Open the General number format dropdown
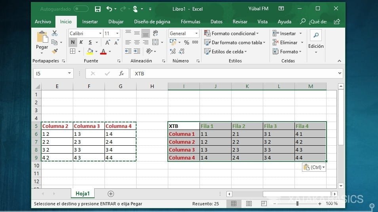Viewport: 378px width, 212px height. [196, 34]
